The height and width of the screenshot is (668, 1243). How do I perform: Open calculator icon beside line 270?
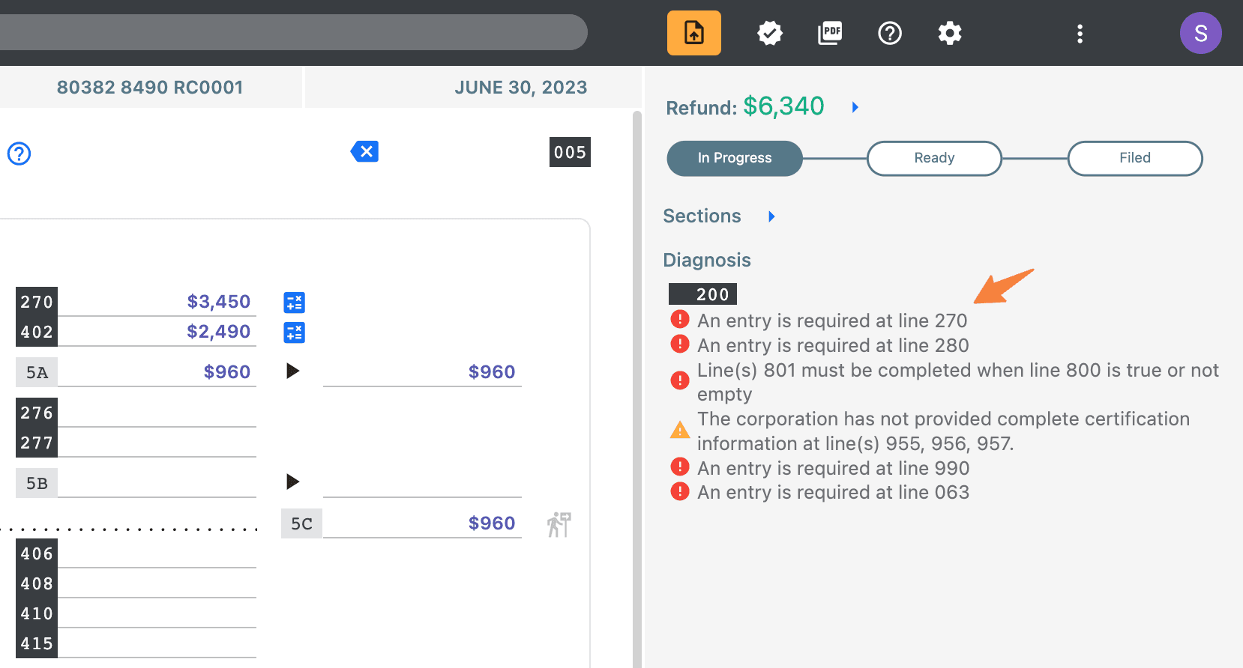(x=295, y=303)
